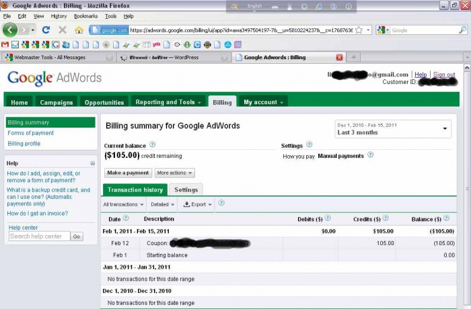471x309 pixels.
Task: Click the Sign out link
Action: (444, 75)
